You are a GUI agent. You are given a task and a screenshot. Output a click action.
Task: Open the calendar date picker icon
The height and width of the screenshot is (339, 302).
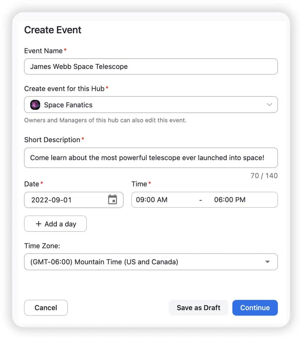(112, 199)
